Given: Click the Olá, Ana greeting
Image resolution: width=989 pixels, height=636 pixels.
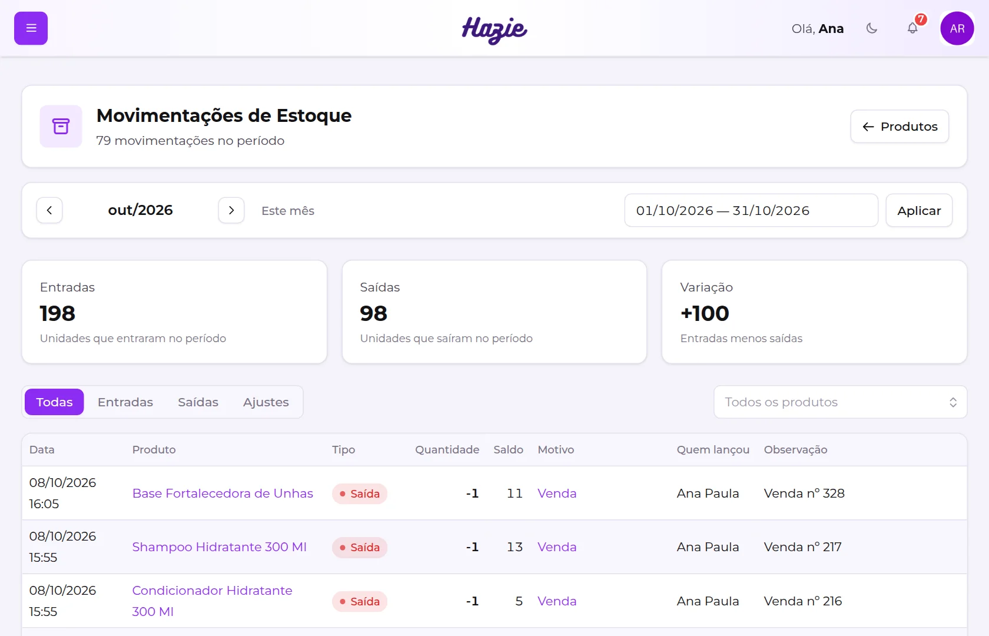Looking at the screenshot, I should pos(818,28).
